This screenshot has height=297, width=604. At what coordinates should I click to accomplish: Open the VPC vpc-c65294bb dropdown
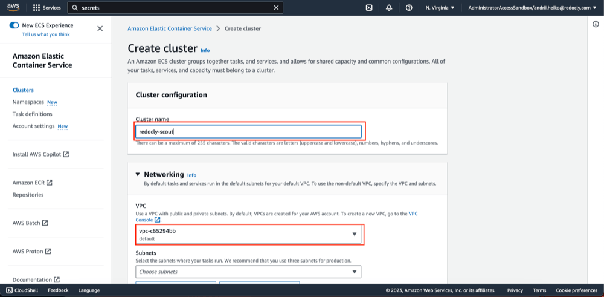[x=248, y=235]
